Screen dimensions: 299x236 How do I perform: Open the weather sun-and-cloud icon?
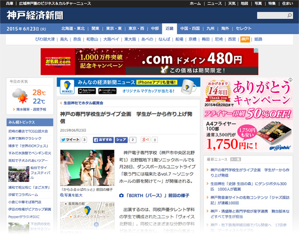(x=20, y=96)
